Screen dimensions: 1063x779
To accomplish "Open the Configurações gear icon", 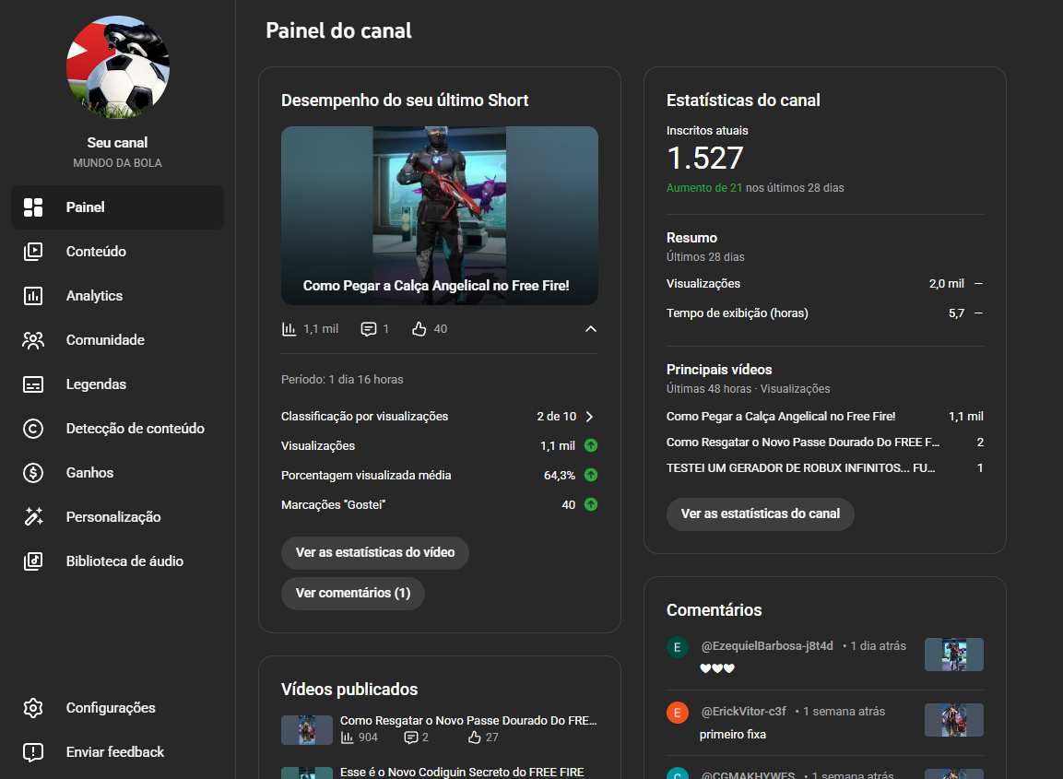I will pos(33,708).
